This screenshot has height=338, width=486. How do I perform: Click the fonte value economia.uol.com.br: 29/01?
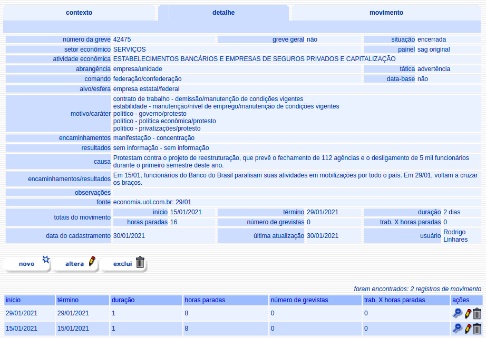(152, 202)
